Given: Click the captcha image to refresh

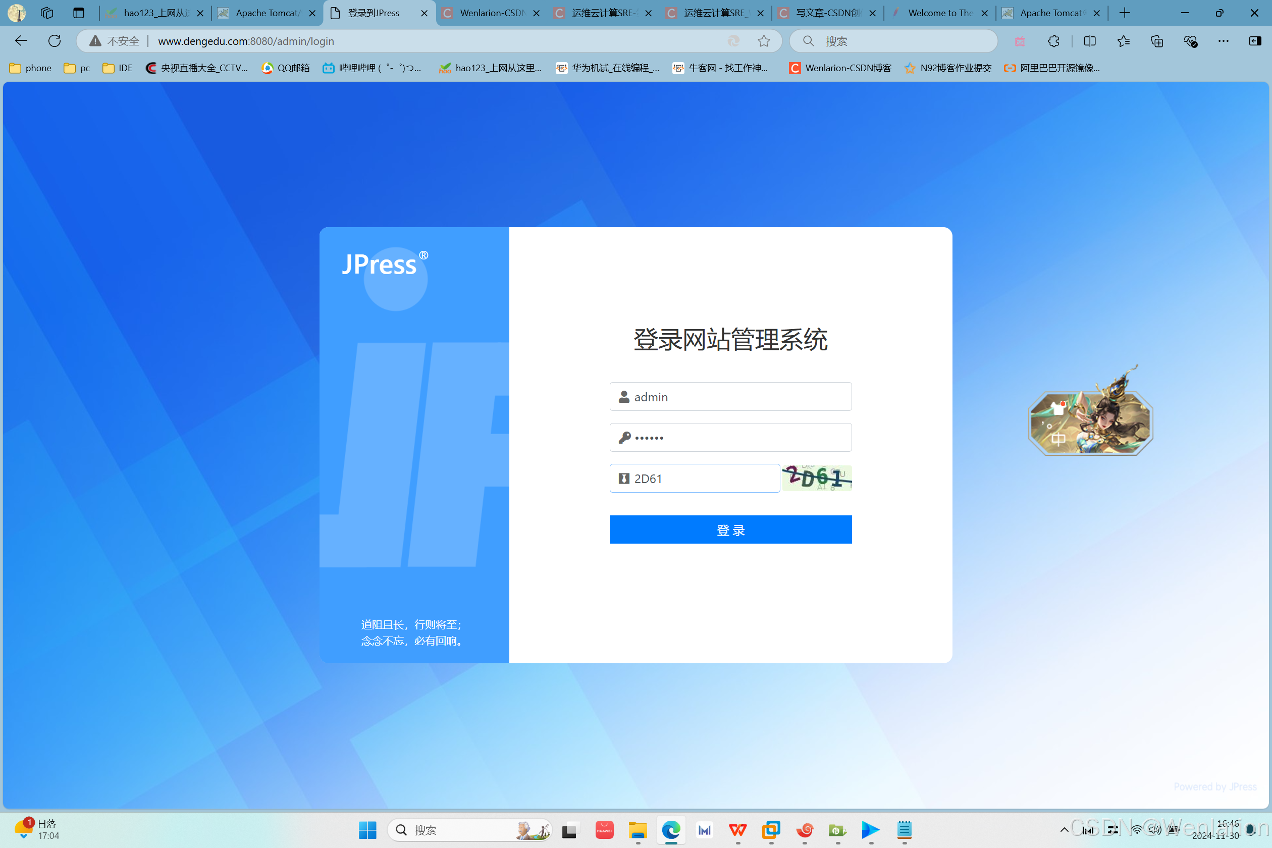Looking at the screenshot, I should pyautogui.click(x=817, y=478).
